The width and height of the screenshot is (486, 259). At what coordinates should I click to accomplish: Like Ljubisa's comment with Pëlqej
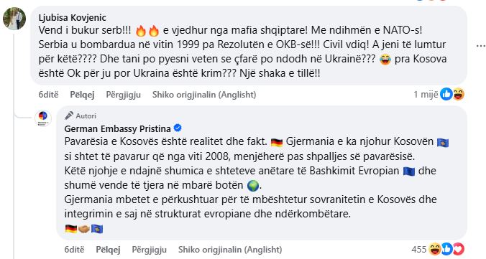point(82,95)
